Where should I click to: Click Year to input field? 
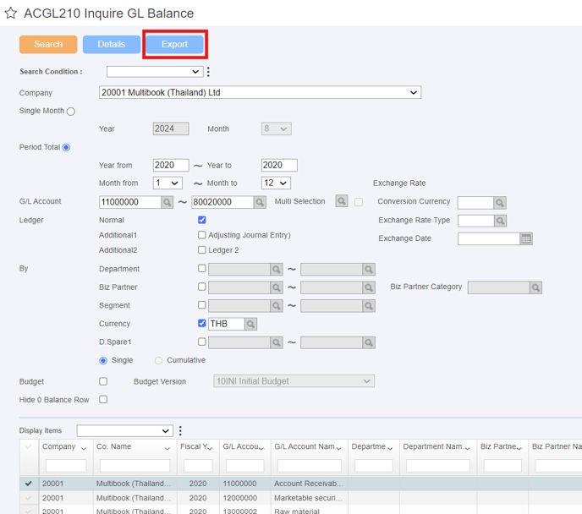279,165
